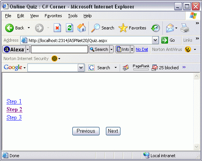Open the Help menu
The height and width of the screenshot is (161, 202).
point(88,16)
